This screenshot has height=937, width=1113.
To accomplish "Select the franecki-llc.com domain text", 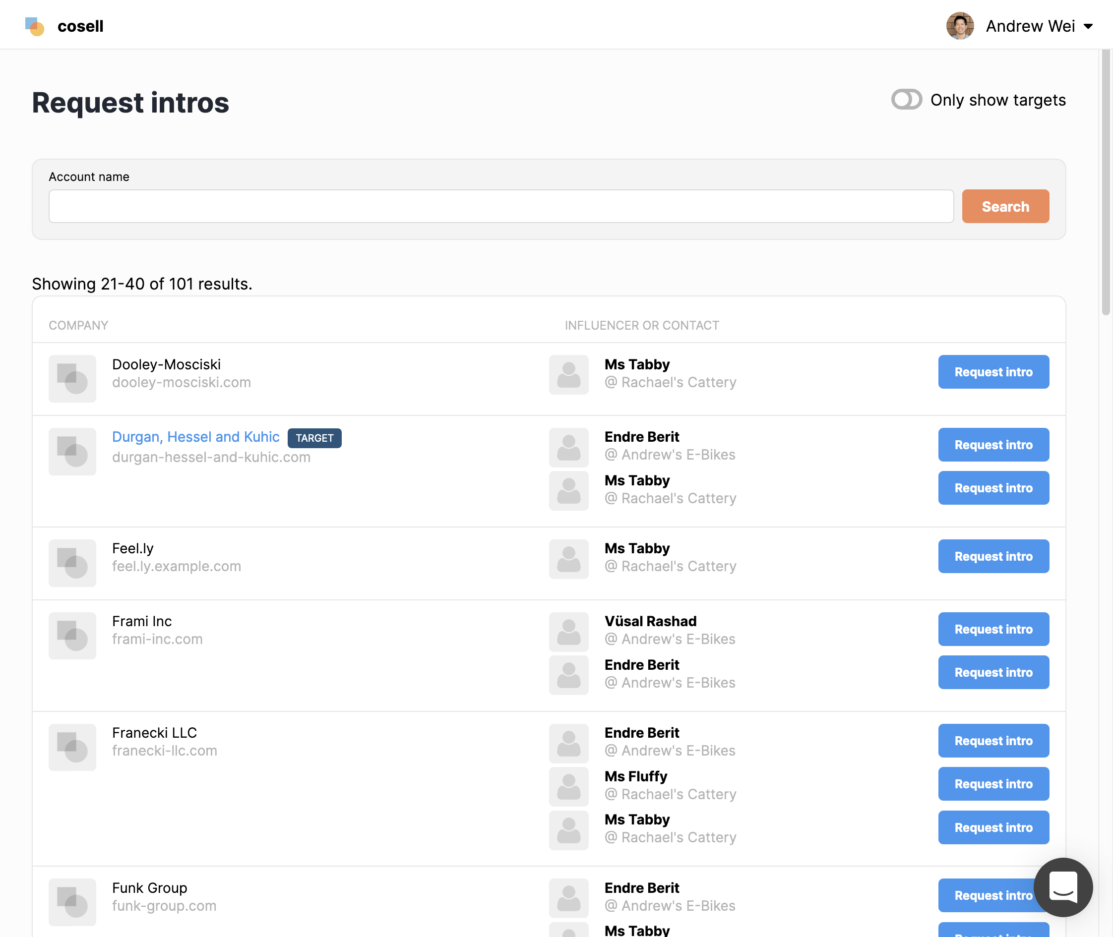I will pyautogui.click(x=165, y=751).
